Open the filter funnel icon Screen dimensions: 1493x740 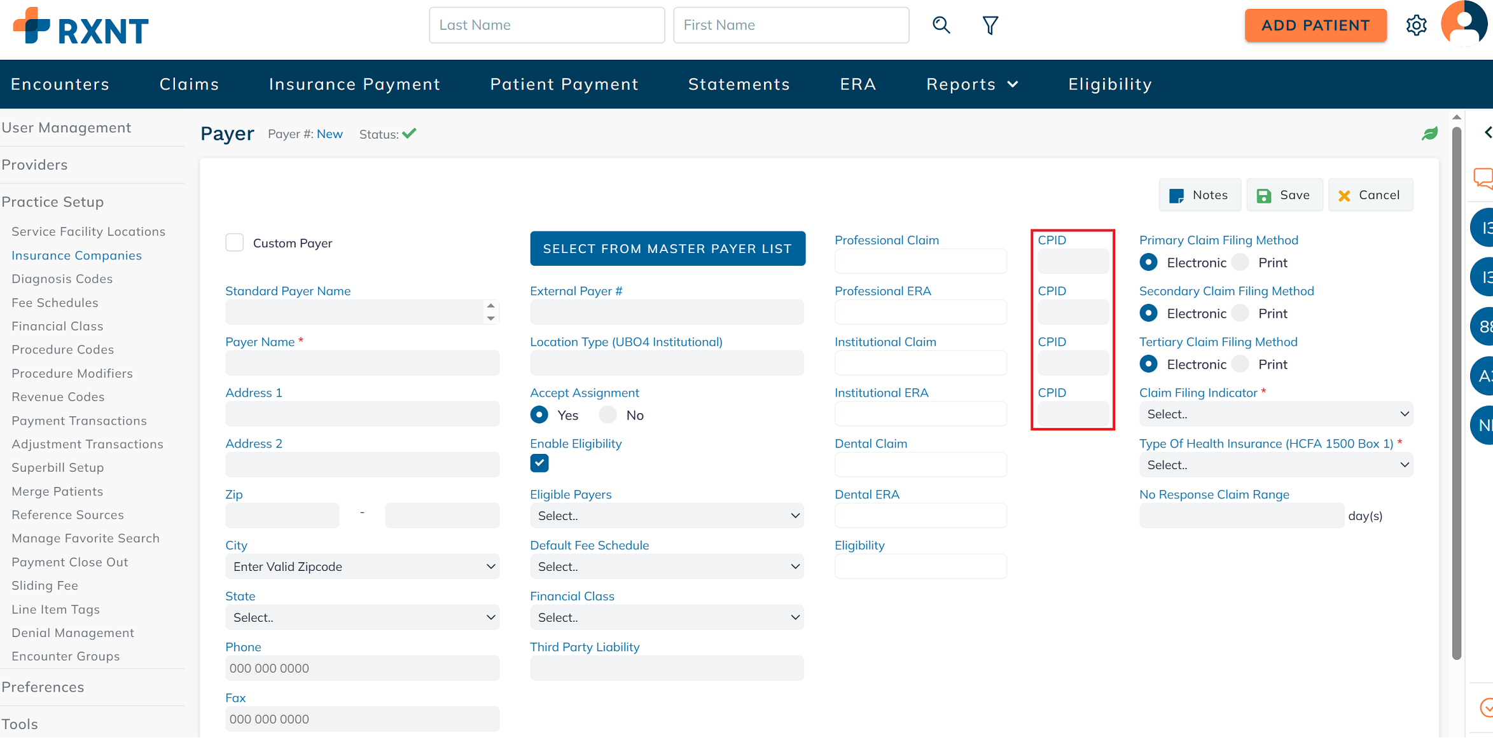point(990,25)
